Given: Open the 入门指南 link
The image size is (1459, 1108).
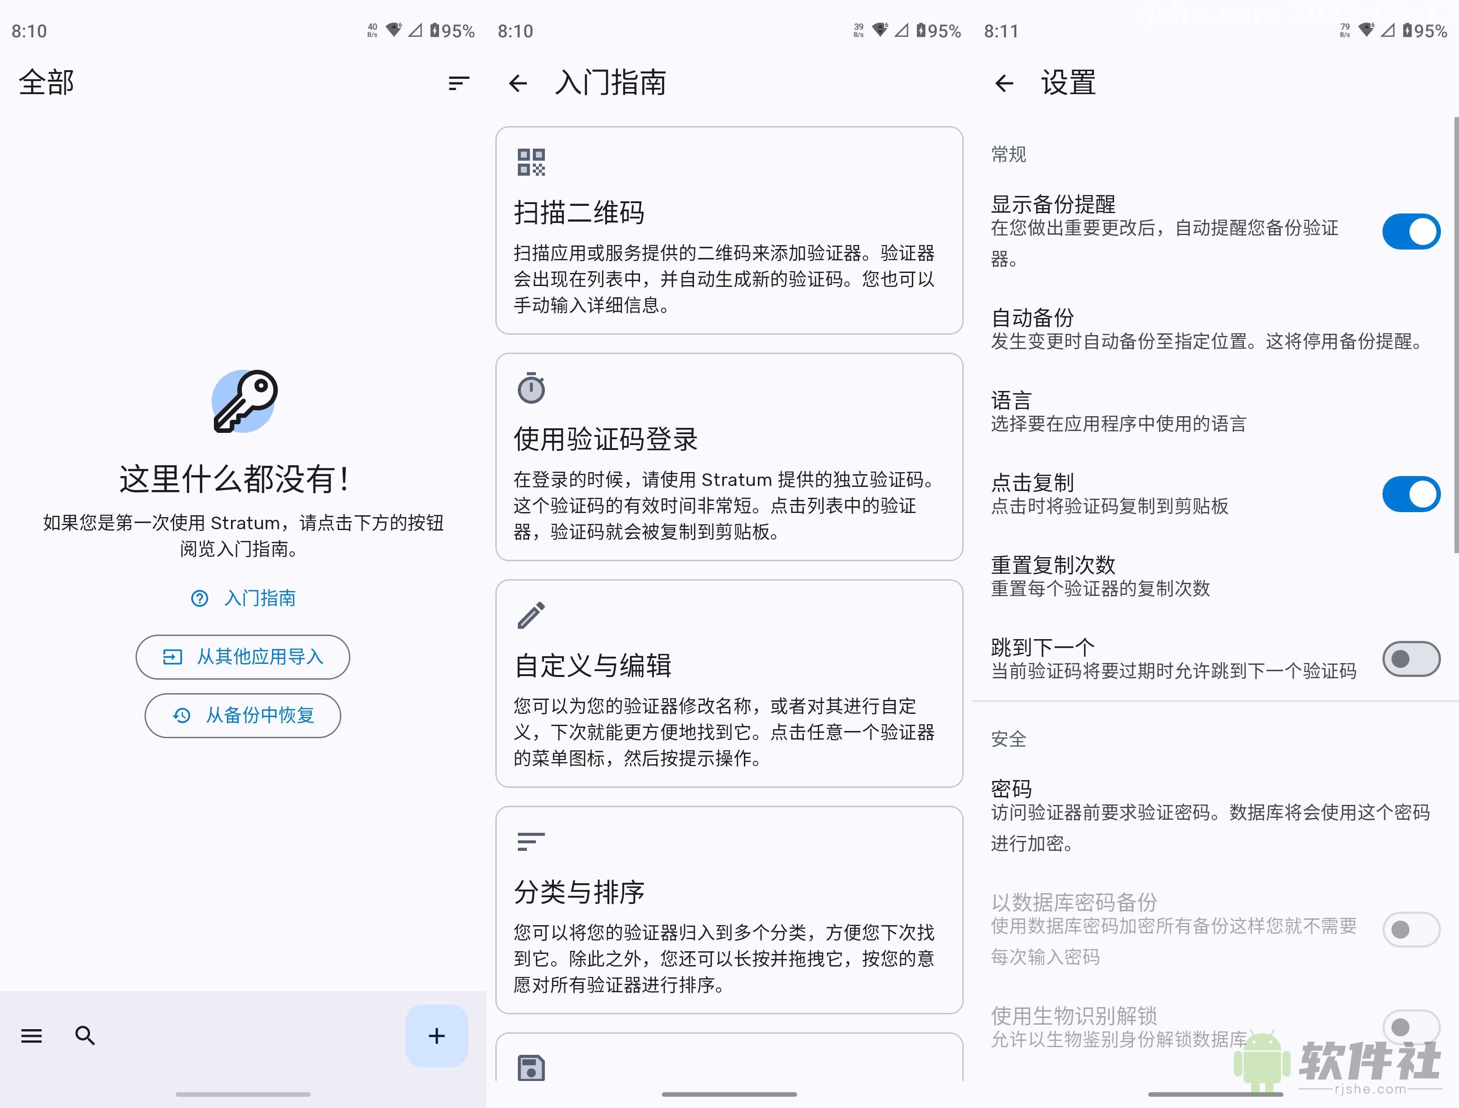Looking at the screenshot, I should click(x=243, y=598).
